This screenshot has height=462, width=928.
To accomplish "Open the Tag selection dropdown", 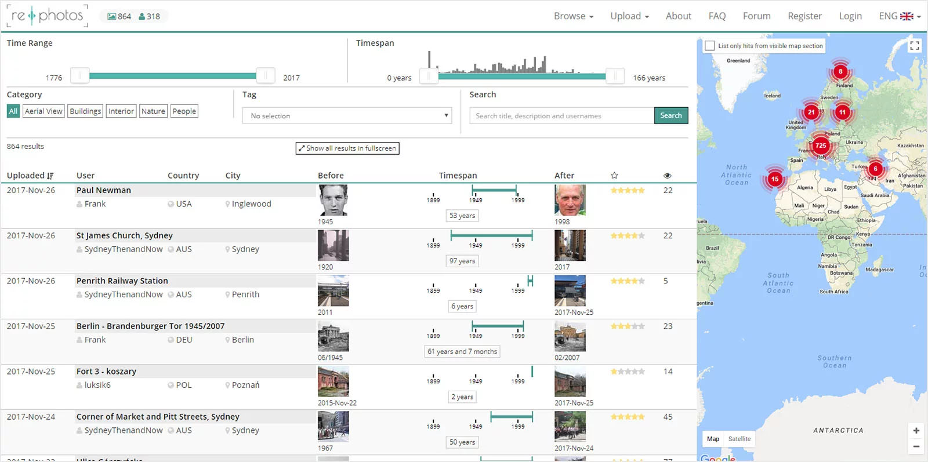I will point(347,116).
